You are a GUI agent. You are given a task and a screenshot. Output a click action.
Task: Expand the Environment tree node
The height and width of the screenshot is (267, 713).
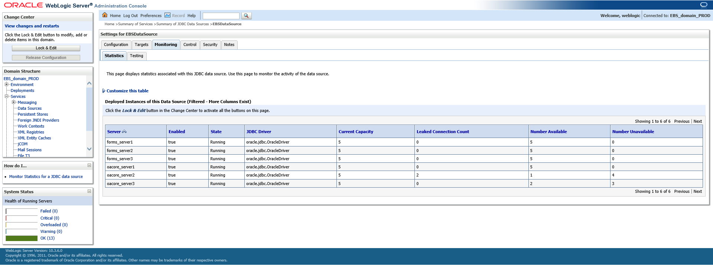click(x=6, y=85)
